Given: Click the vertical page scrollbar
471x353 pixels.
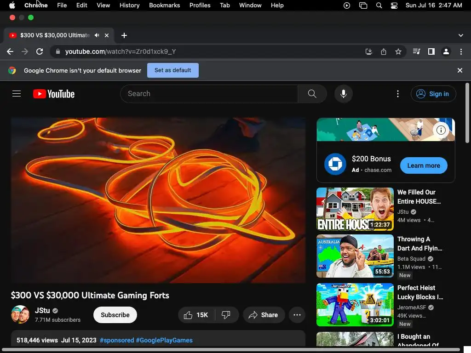Looking at the screenshot, I should coord(467,113).
